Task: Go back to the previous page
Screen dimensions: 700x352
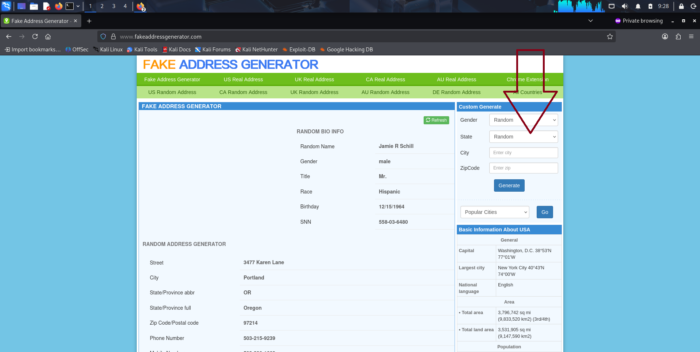Action: click(x=9, y=36)
